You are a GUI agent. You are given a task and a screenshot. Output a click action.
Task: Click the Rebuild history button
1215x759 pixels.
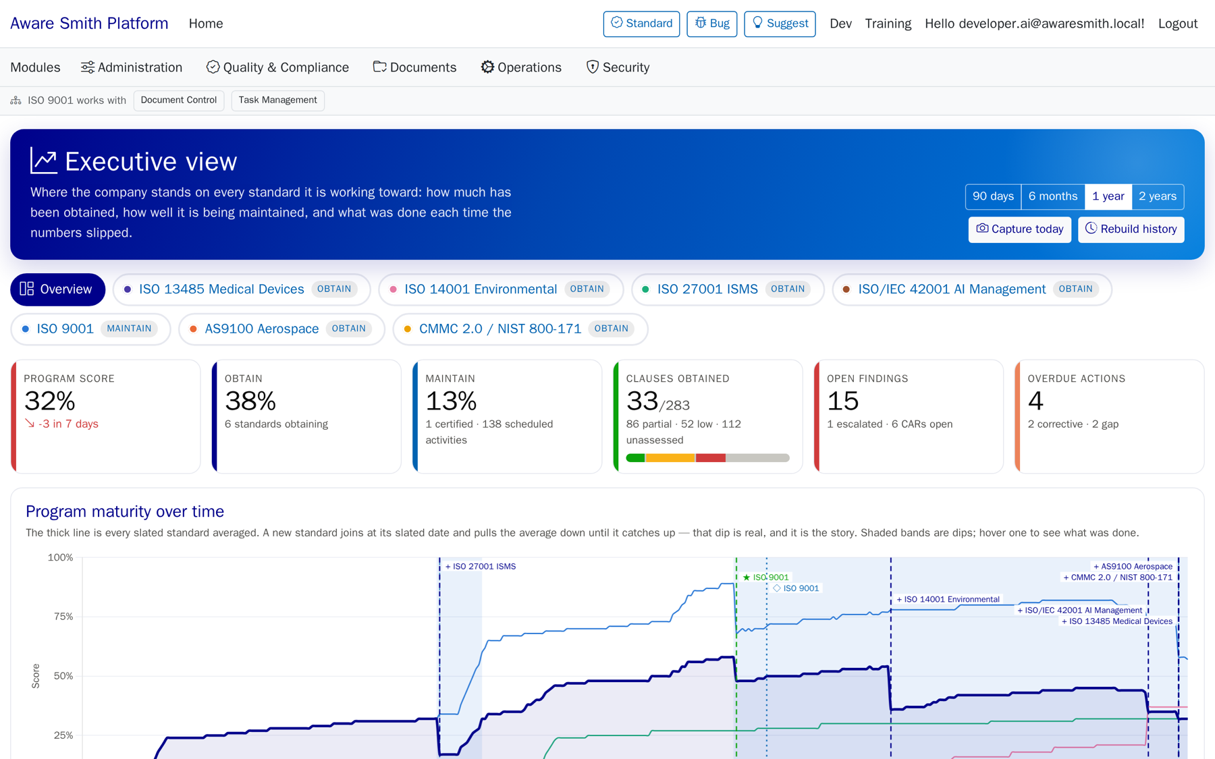(1131, 229)
